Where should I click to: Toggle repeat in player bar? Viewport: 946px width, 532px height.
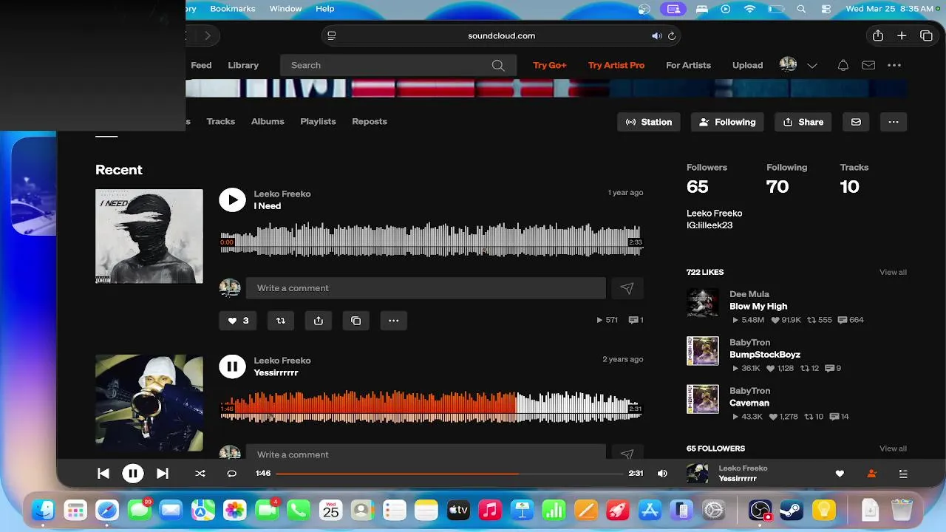click(x=231, y=474)
